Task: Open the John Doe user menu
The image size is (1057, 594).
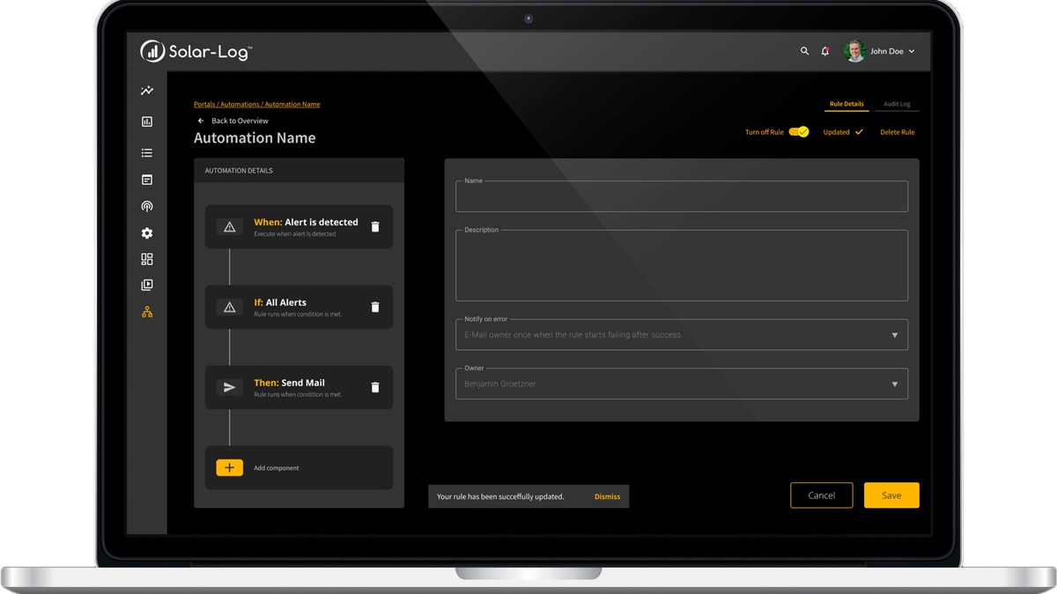Action: [x=881, y=51]
